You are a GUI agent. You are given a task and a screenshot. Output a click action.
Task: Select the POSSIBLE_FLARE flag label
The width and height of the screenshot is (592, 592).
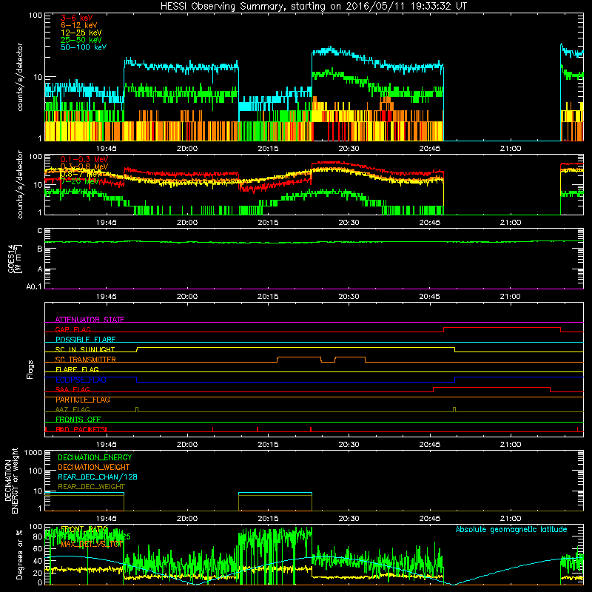click(x=85, y=340)
